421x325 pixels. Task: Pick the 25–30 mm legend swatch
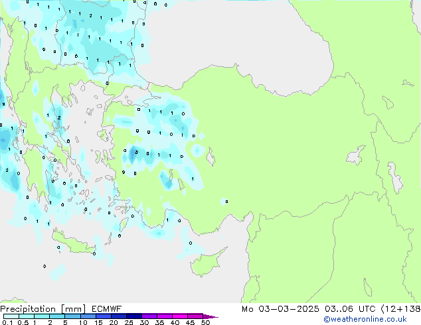point(133,316)
